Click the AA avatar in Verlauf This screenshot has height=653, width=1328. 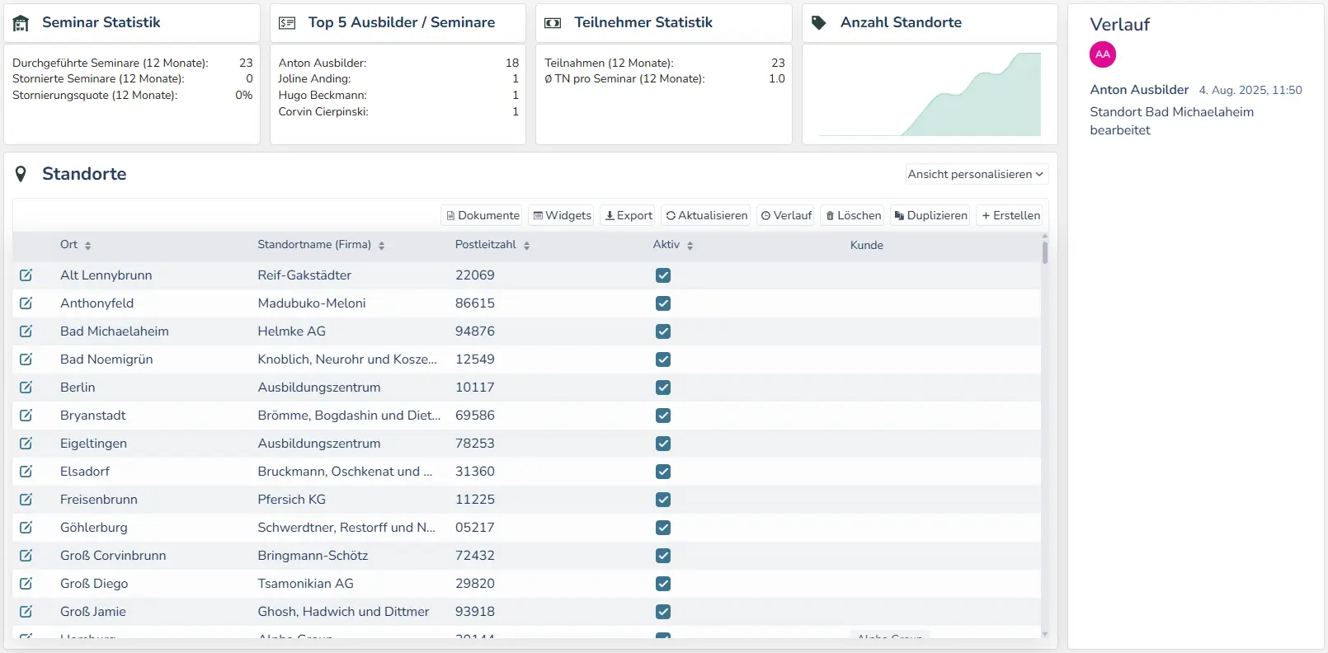1103,54
